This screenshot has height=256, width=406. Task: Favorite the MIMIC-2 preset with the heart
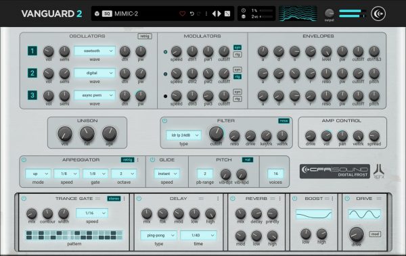coord(182,14)
